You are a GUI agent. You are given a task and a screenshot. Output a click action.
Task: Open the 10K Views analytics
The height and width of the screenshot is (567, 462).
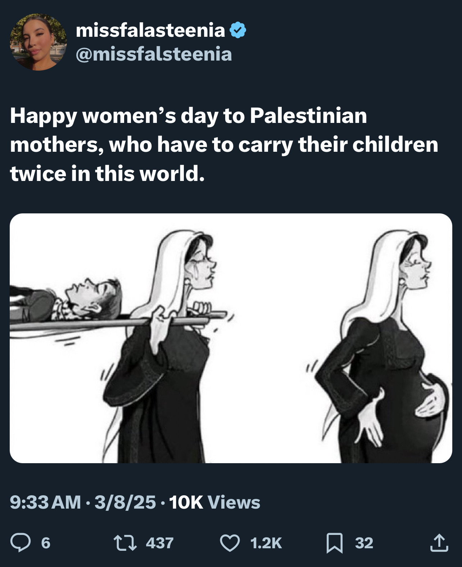(214, 502)
